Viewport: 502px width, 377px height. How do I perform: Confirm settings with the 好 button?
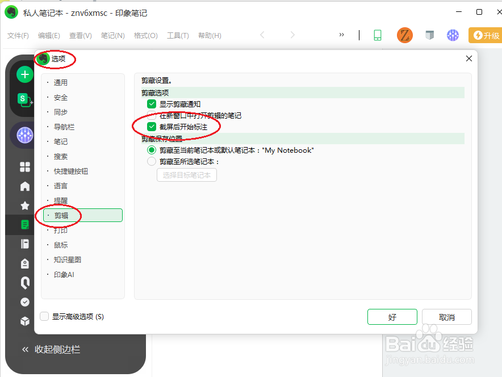click(392, 317)
